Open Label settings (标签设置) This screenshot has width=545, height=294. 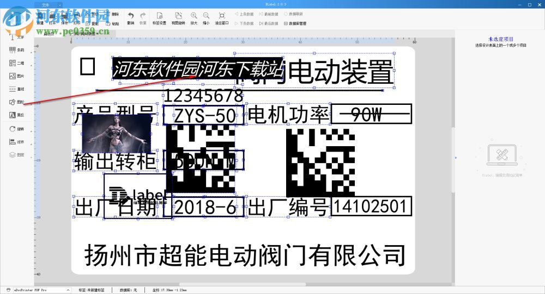pos(159,18)
